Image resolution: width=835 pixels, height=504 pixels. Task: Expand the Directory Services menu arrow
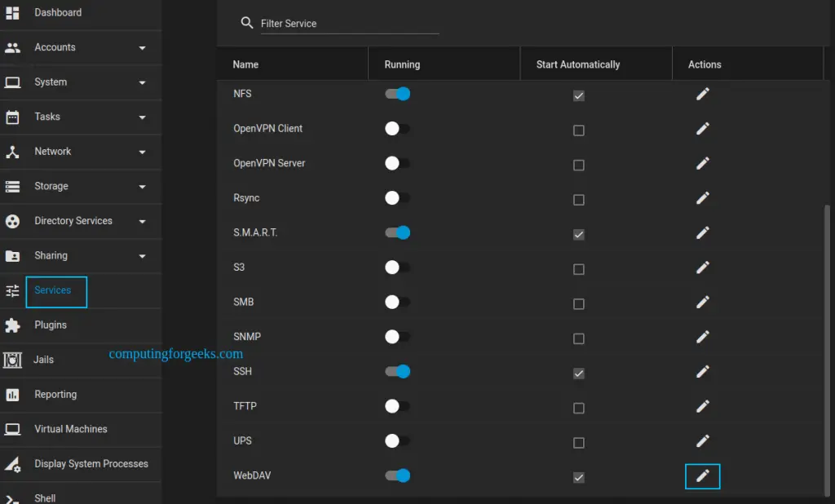pyautogui.click(x=142, y=221)
